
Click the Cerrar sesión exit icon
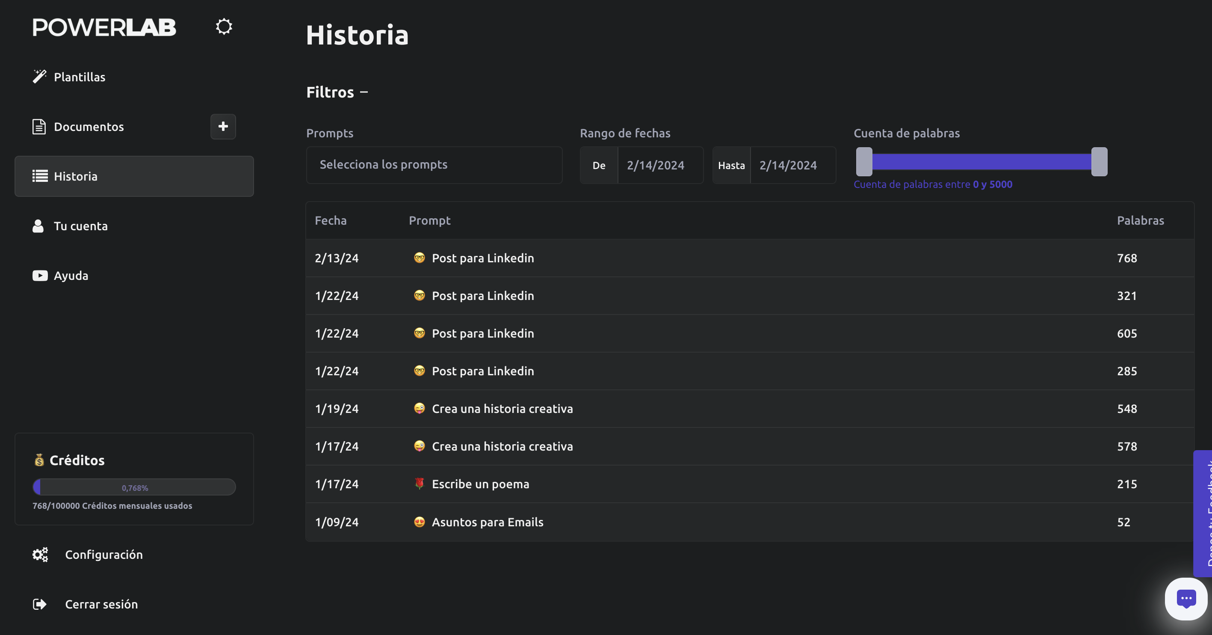tap(39, 604)
